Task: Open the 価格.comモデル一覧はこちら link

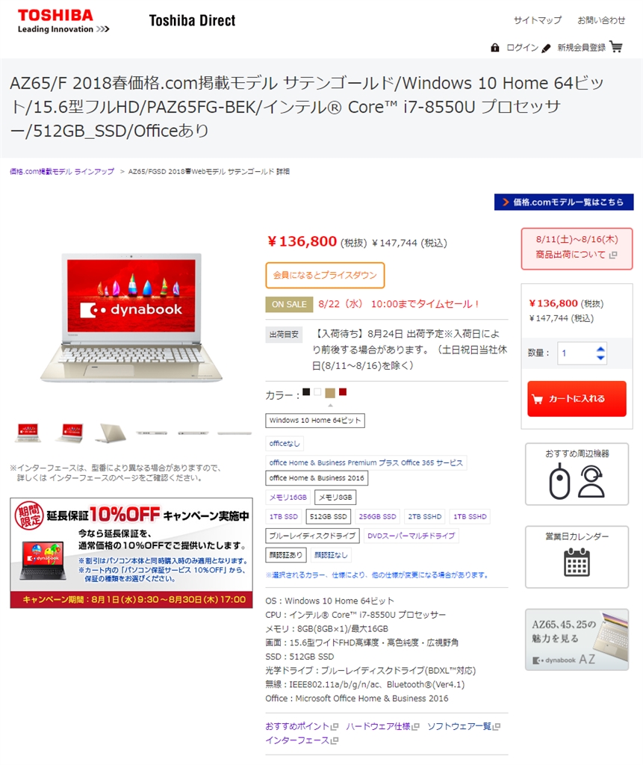Action: [564, 202]
